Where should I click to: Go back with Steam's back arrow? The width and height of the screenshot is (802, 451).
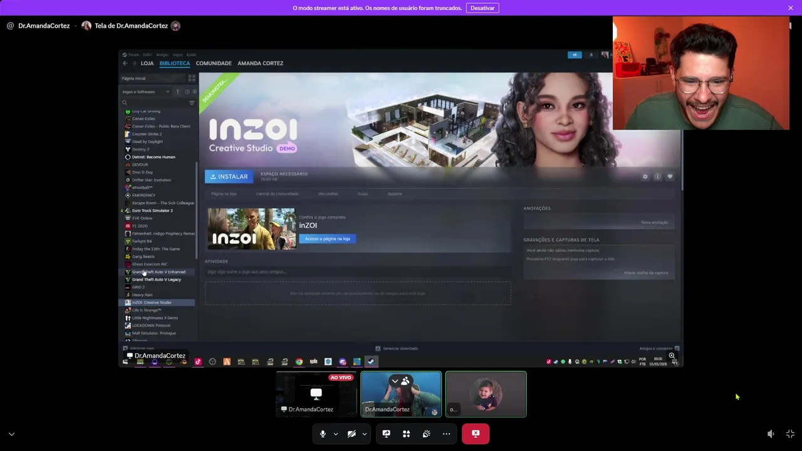pos(125,63)
